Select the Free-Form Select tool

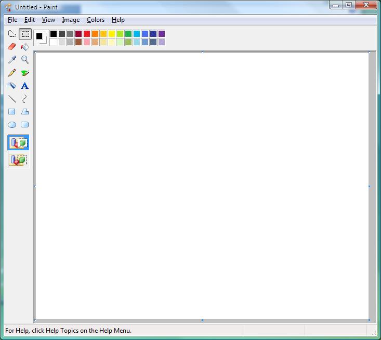tap(12, 34)
